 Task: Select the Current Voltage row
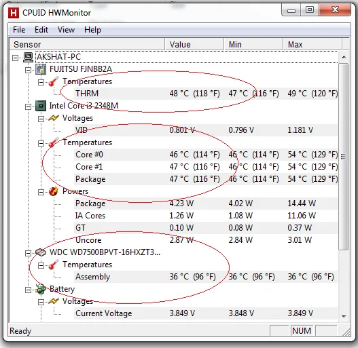[x=205, y=313]
